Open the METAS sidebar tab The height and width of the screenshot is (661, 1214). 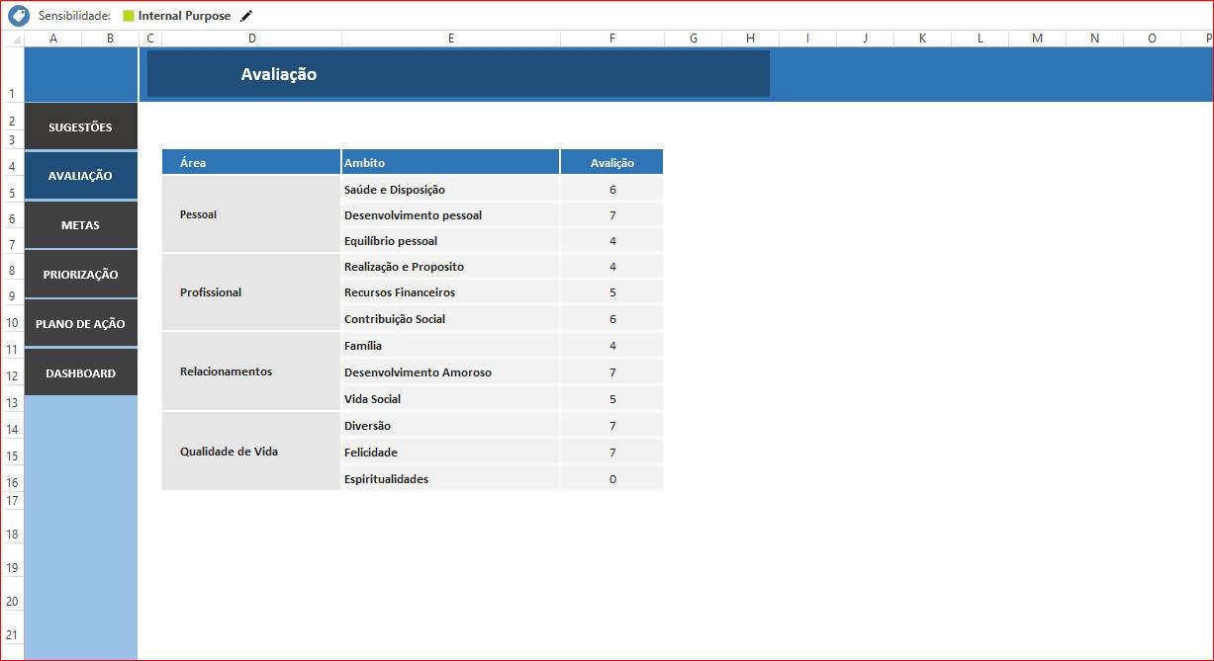click(80, 225)
